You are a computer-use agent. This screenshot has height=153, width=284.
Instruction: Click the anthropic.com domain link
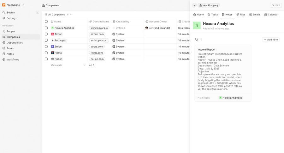pyautogui.click(x=99, y=40)
